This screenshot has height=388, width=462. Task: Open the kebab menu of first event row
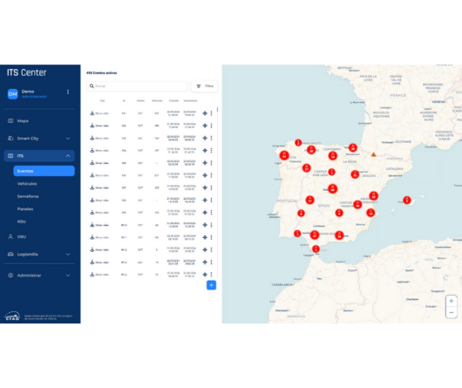click(211, 113)
